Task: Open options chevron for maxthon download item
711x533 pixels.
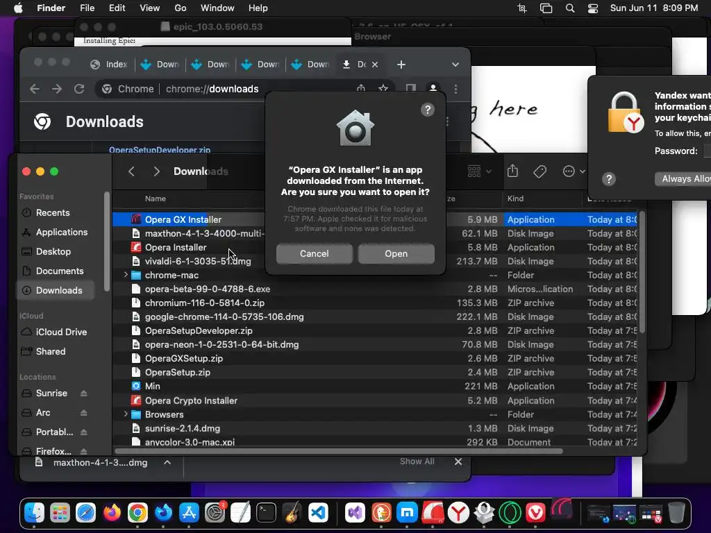Action: pyautogui.click(x=167, y=462)
